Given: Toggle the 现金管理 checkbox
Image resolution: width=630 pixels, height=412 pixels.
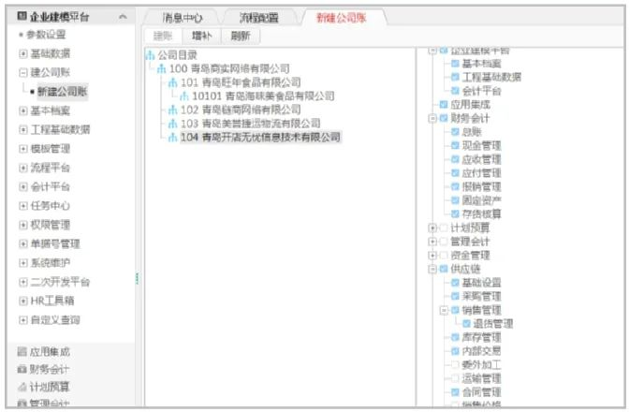Looking at the screenshot, I should point(455,146).
